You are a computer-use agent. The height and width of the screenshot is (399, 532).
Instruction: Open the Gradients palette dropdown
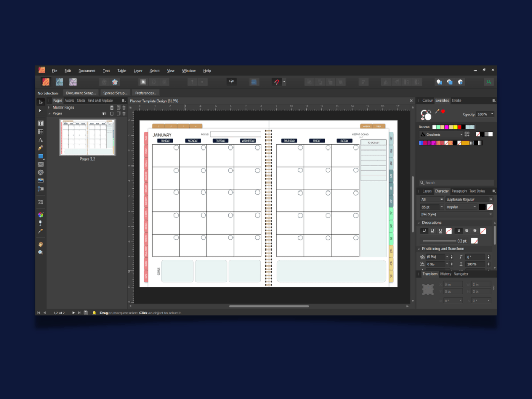[x=461, y=135]
